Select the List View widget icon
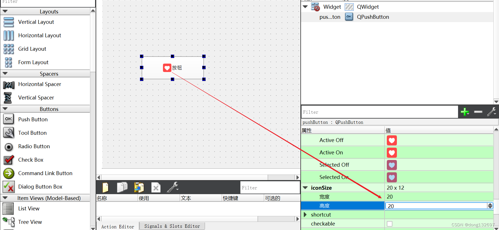The width and height of the screenshot is (499, 230). 8,209
